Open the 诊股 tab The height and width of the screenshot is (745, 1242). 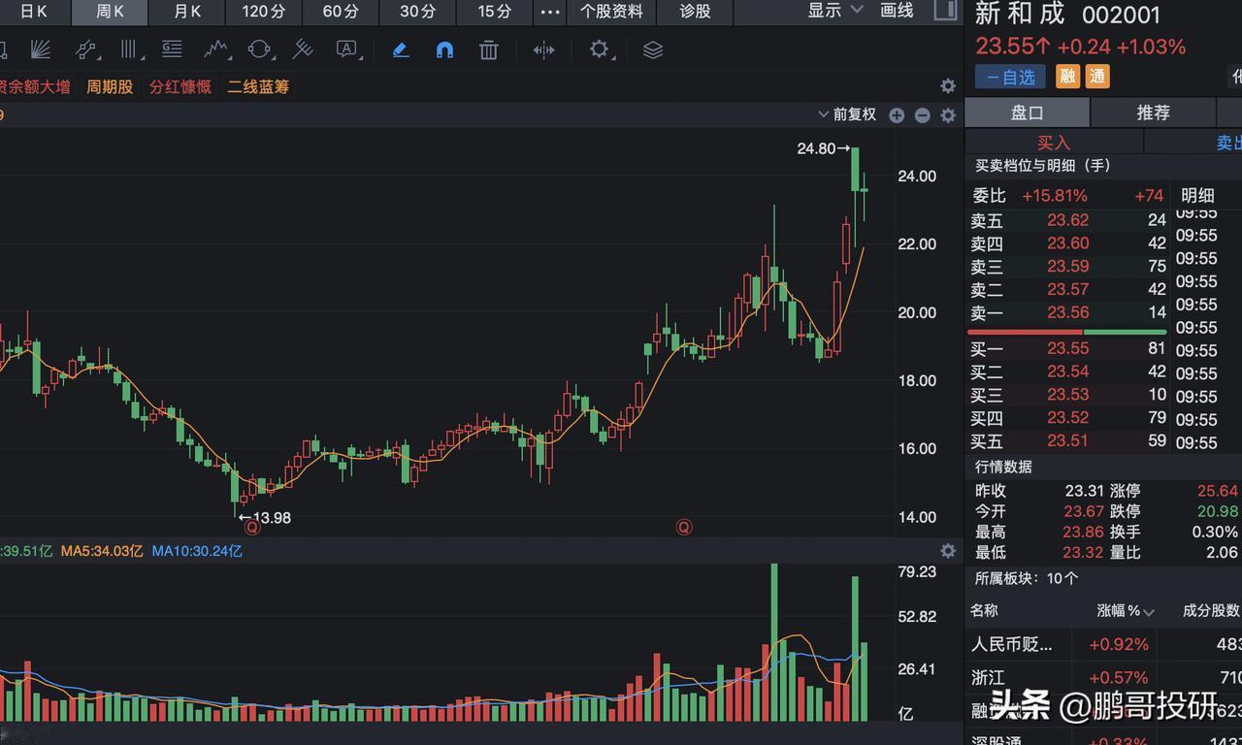coord(695,12)
